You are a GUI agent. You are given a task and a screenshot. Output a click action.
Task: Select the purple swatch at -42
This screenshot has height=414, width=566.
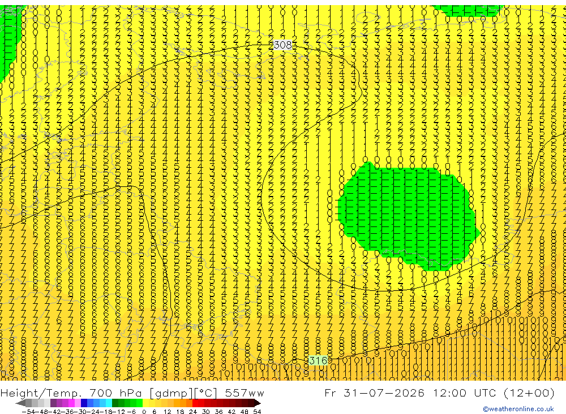pos(53,403)
